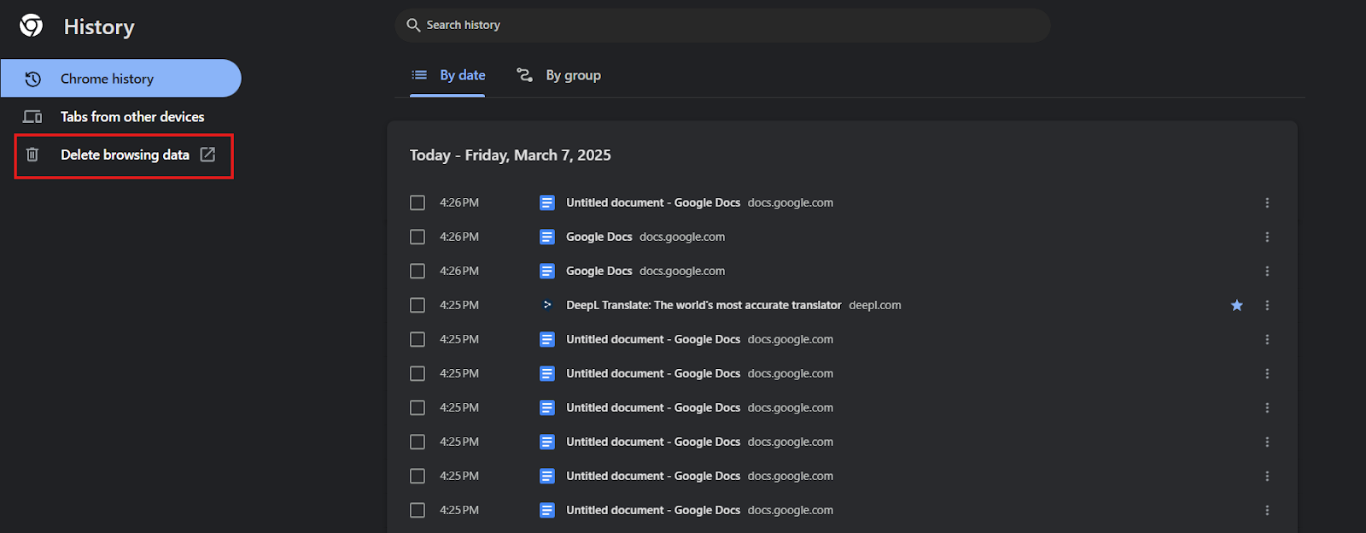Tick the checkbox for the DeepL Translate entry
The image size is (1366, 533).
click(417, 305)
